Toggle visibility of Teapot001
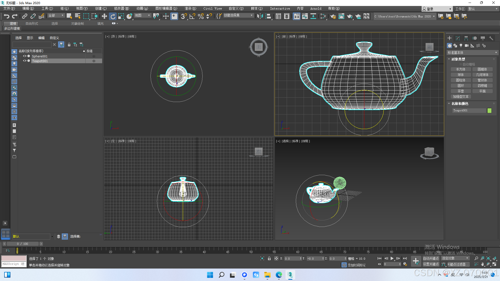The image size is (500, 281). [x=25, y=61]
